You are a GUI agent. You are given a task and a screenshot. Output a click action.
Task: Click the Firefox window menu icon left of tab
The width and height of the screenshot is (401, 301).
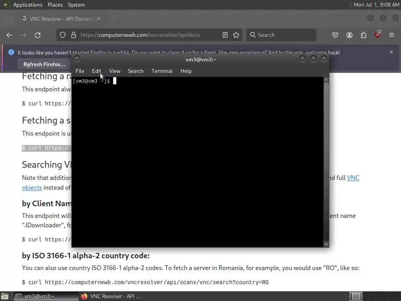[8, 19]
